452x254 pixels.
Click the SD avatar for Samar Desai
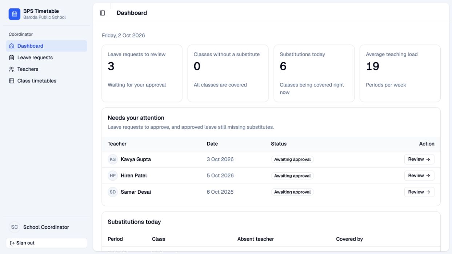(113, 192)
